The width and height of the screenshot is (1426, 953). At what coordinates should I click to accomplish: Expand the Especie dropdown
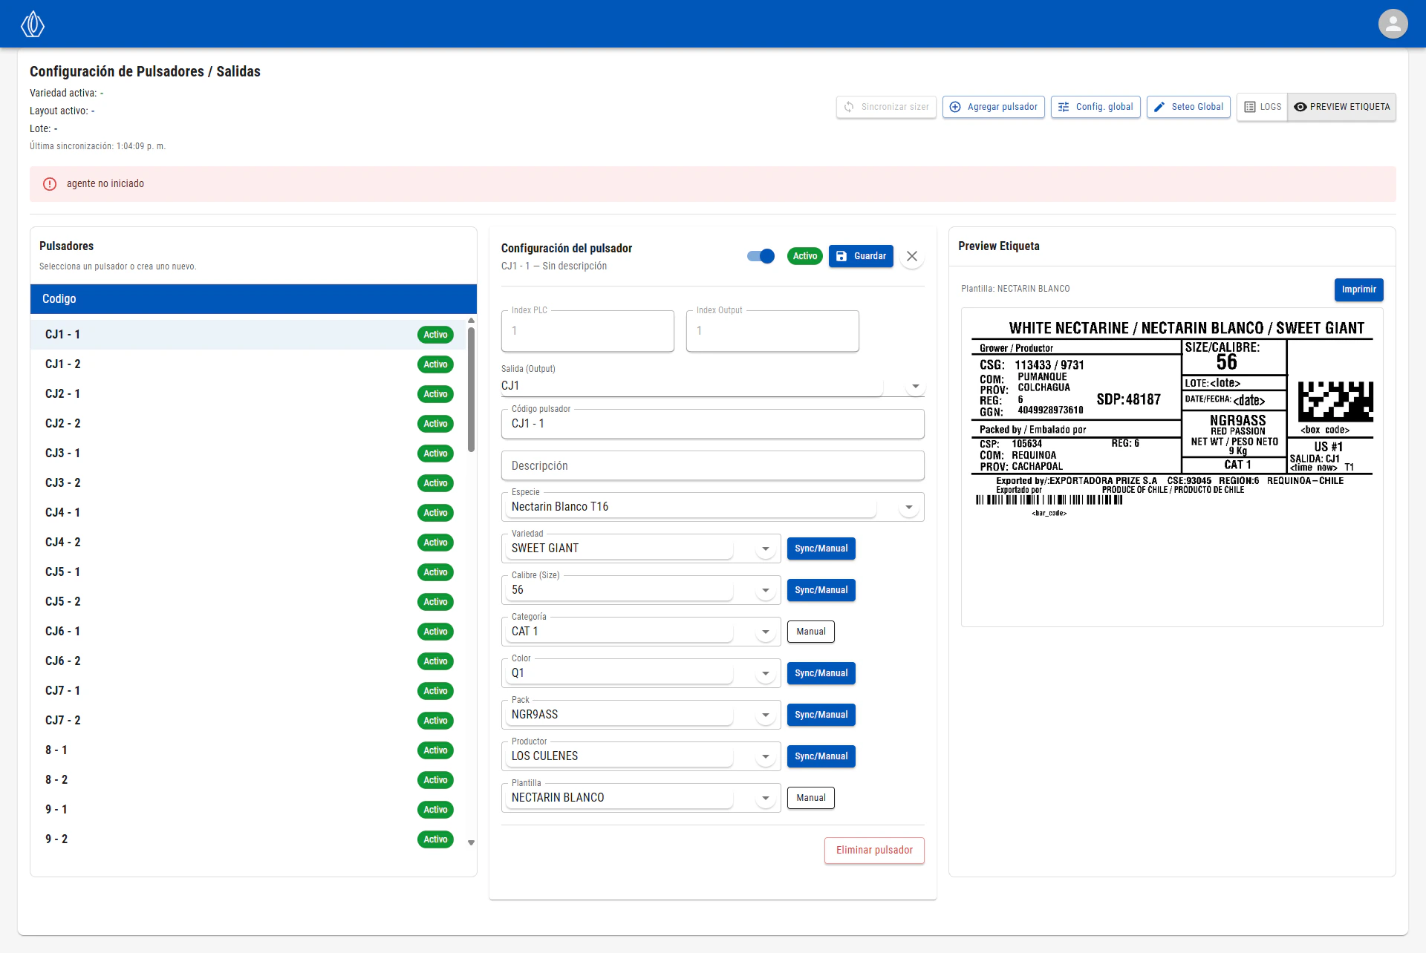[x=908, y=508]
